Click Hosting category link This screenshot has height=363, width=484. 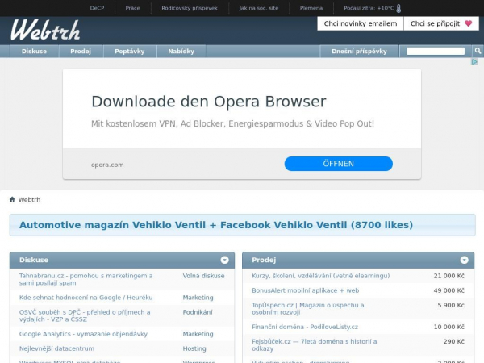pos(194,348)
